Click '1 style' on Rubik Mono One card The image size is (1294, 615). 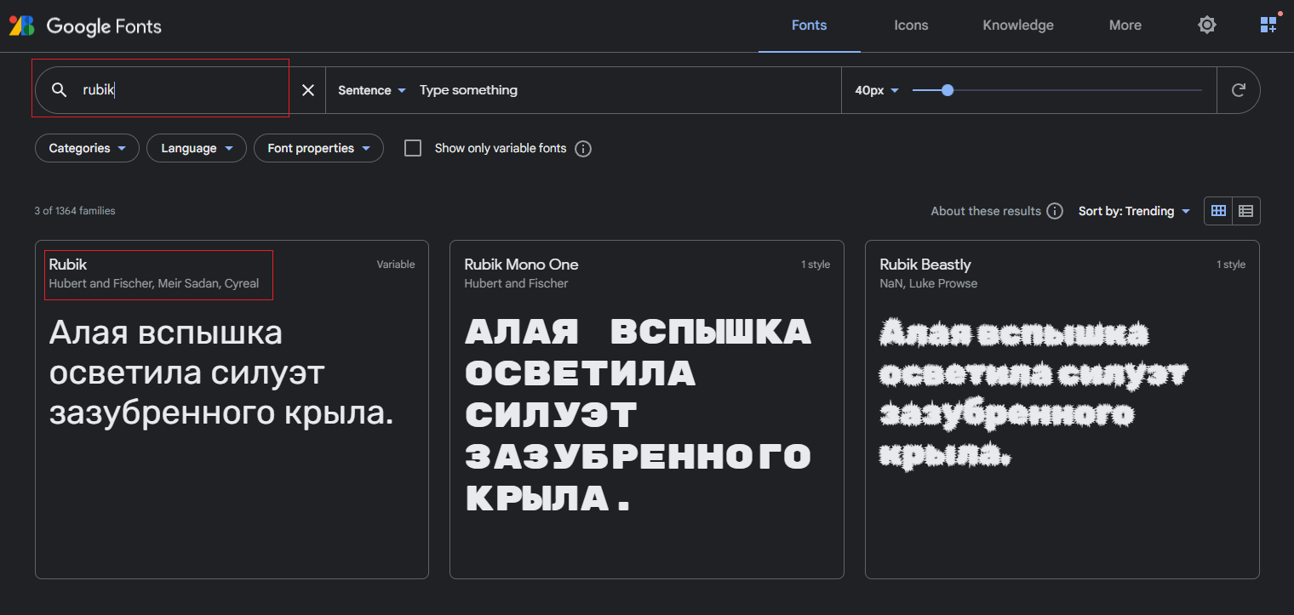(x=816, y=265)
